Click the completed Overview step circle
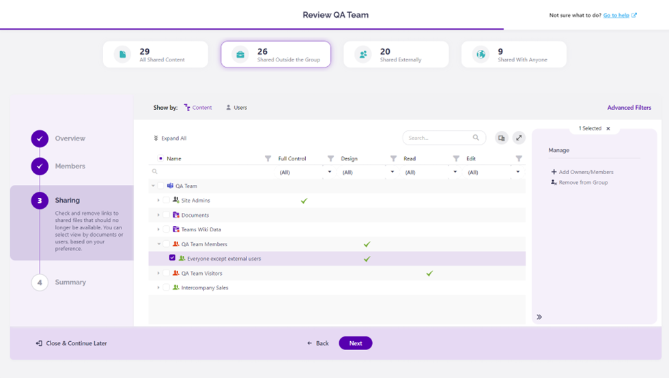 click(x=40, y=139)
